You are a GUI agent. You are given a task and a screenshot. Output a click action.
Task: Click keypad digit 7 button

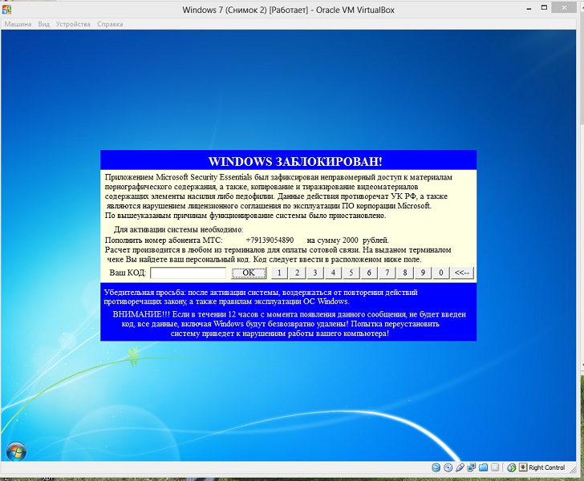click(387, 273)
